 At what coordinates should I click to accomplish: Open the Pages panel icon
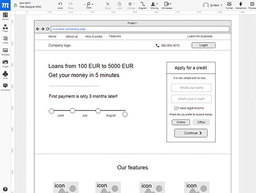pyautogui.click(x=5, y=28)
